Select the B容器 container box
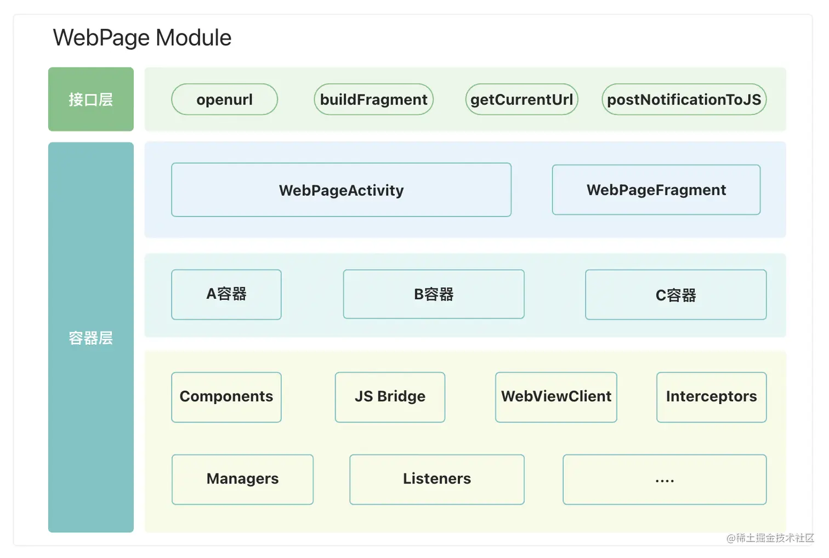Image resolution: width=829 pixels, height=558 pixels. tap(433, 294)
